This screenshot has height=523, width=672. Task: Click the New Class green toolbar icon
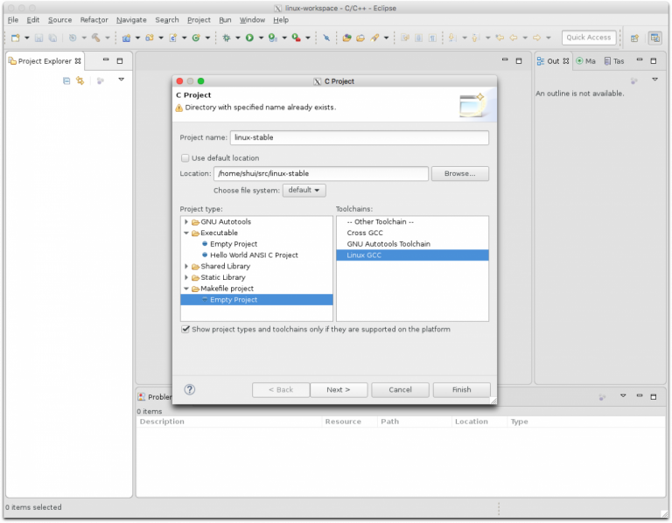pos(196,38)
